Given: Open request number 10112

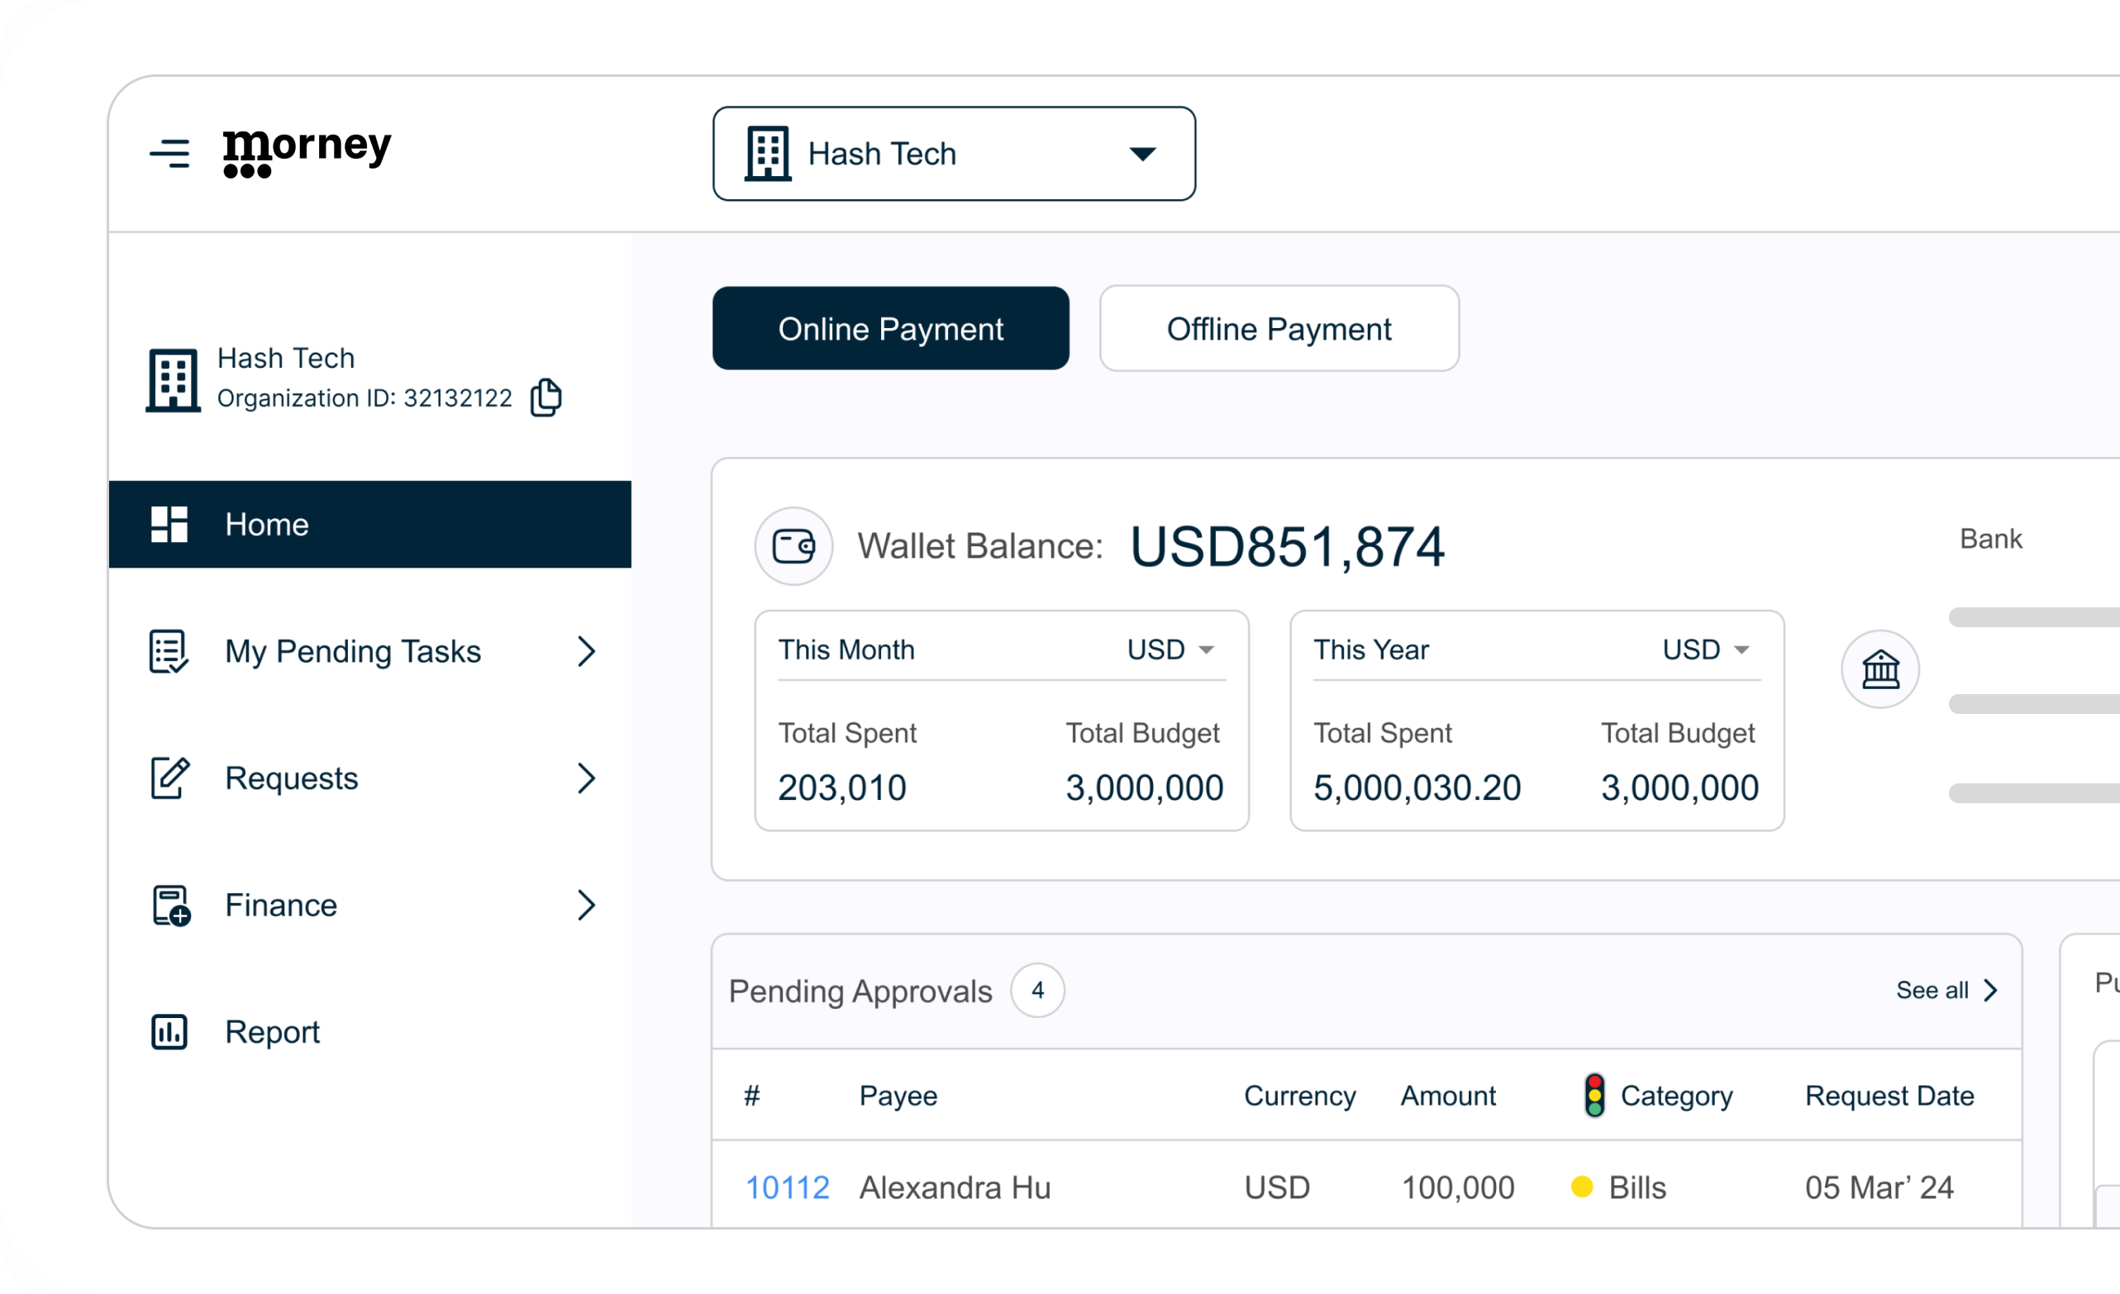Looking at the screenshot, I should pos(786,1187).
